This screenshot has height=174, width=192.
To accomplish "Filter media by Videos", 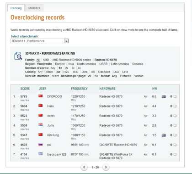I will pyautogui.click(x=139, y=76).
